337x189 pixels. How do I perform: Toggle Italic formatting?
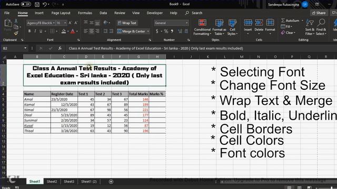click(x=35, y=31)
